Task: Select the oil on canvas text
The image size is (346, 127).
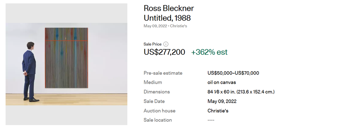Action: (x=222, y=82)
